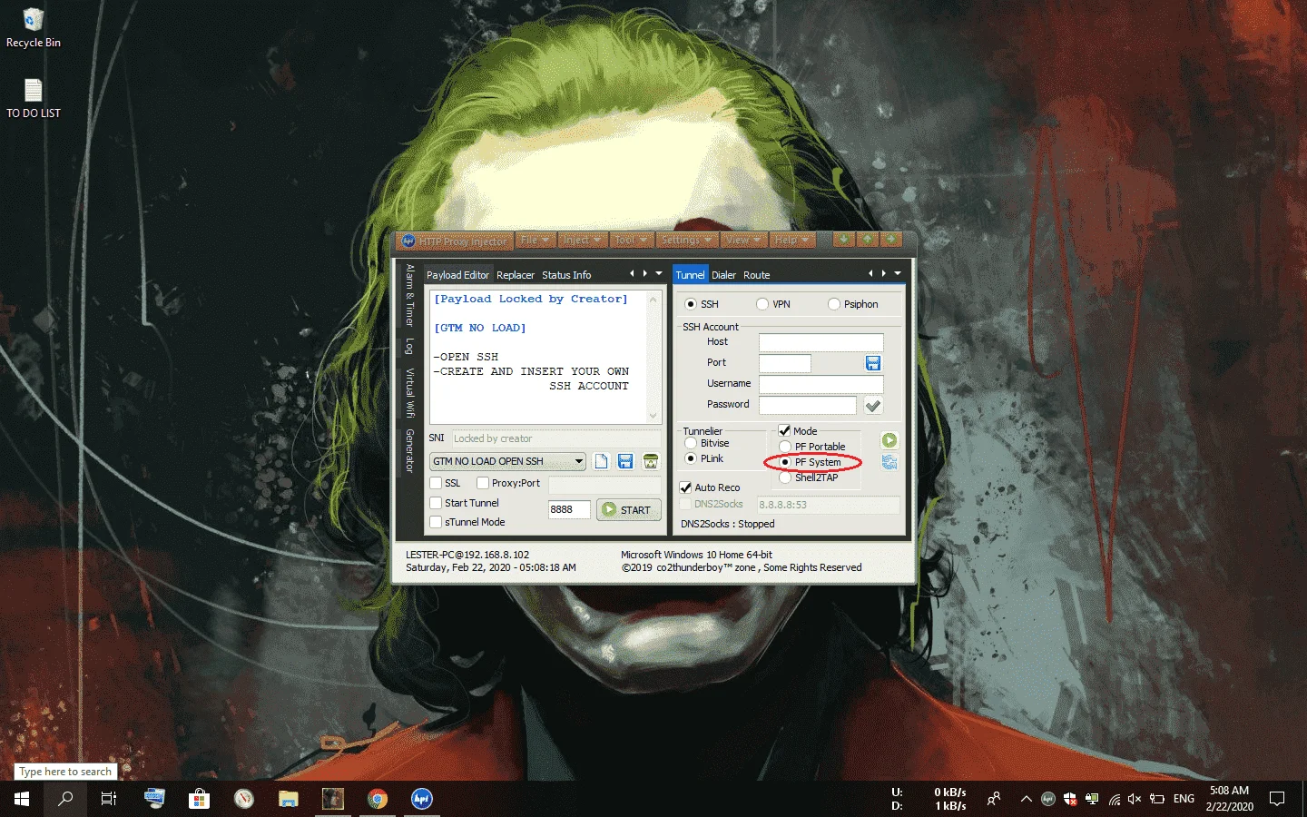Click the SSH Host input field
This screenshot has height=817, width=1307.
(x=821, y=342)
